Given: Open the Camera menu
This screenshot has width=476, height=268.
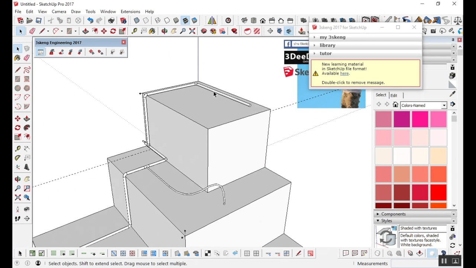Looking at the screenshot, I should (x=59, y=12).
